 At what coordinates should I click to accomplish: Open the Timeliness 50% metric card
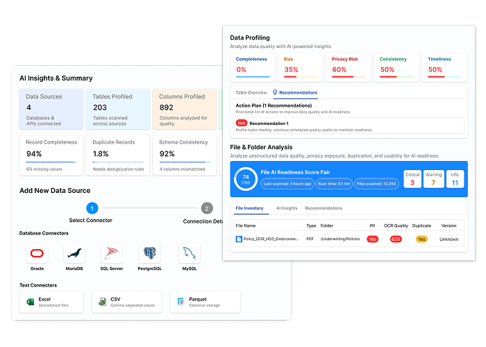pos(445,67)
